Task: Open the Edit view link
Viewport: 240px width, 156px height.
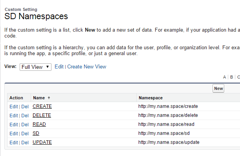Action: [x=59, y=66]
